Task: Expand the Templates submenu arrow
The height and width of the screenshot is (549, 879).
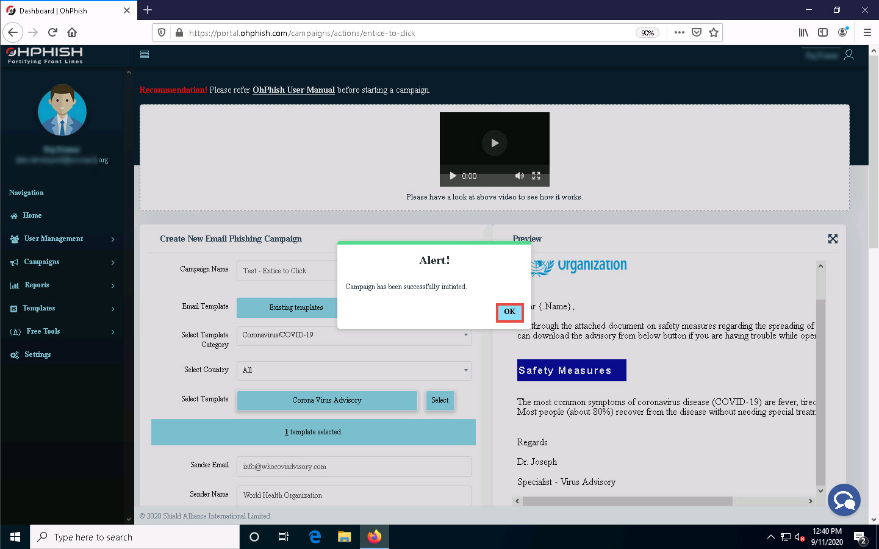Action: click(113, 309)
